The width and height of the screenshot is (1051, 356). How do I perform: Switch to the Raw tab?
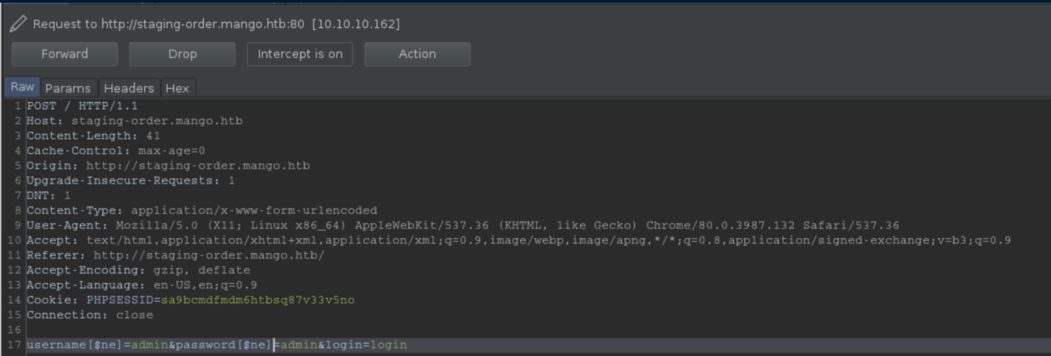[22, 87]
